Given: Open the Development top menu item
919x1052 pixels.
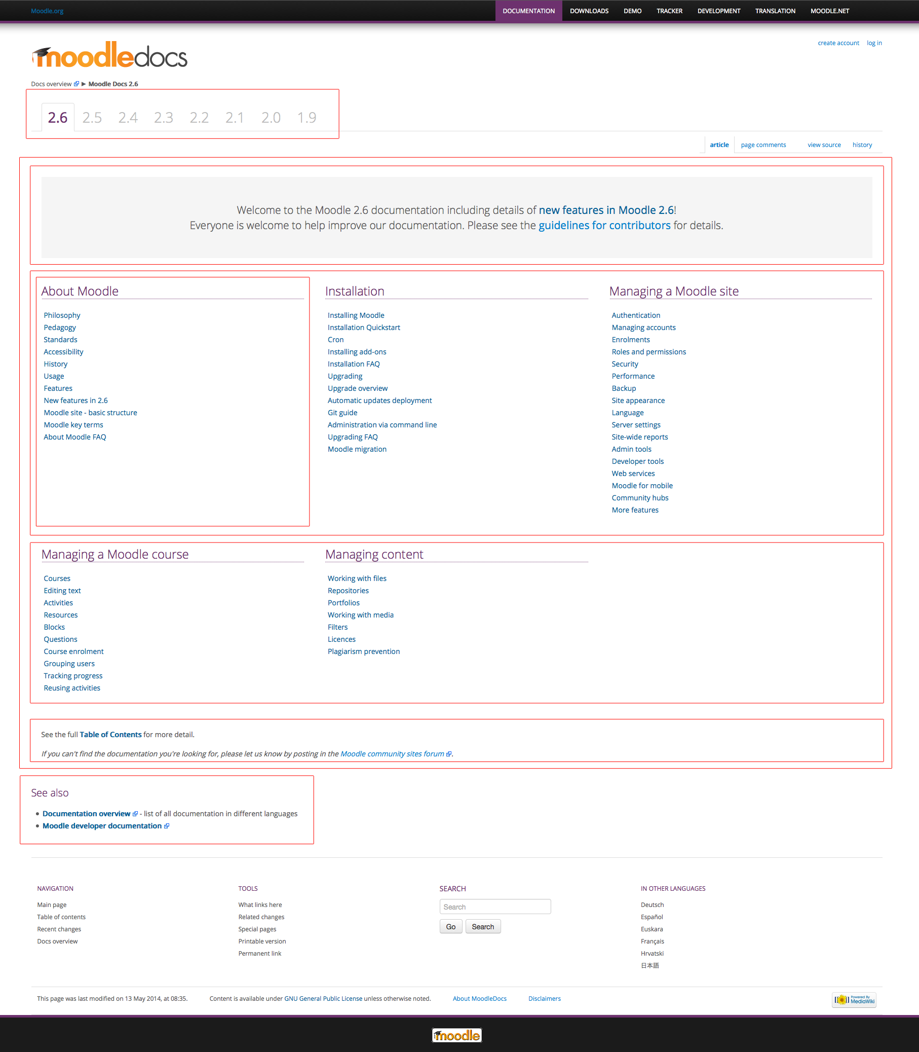Looking at the screenshot, I should pos(718,11).
